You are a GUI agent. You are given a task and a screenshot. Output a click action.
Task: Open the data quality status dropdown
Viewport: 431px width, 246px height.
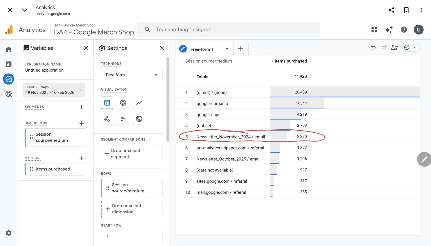[x=411, y=47]
